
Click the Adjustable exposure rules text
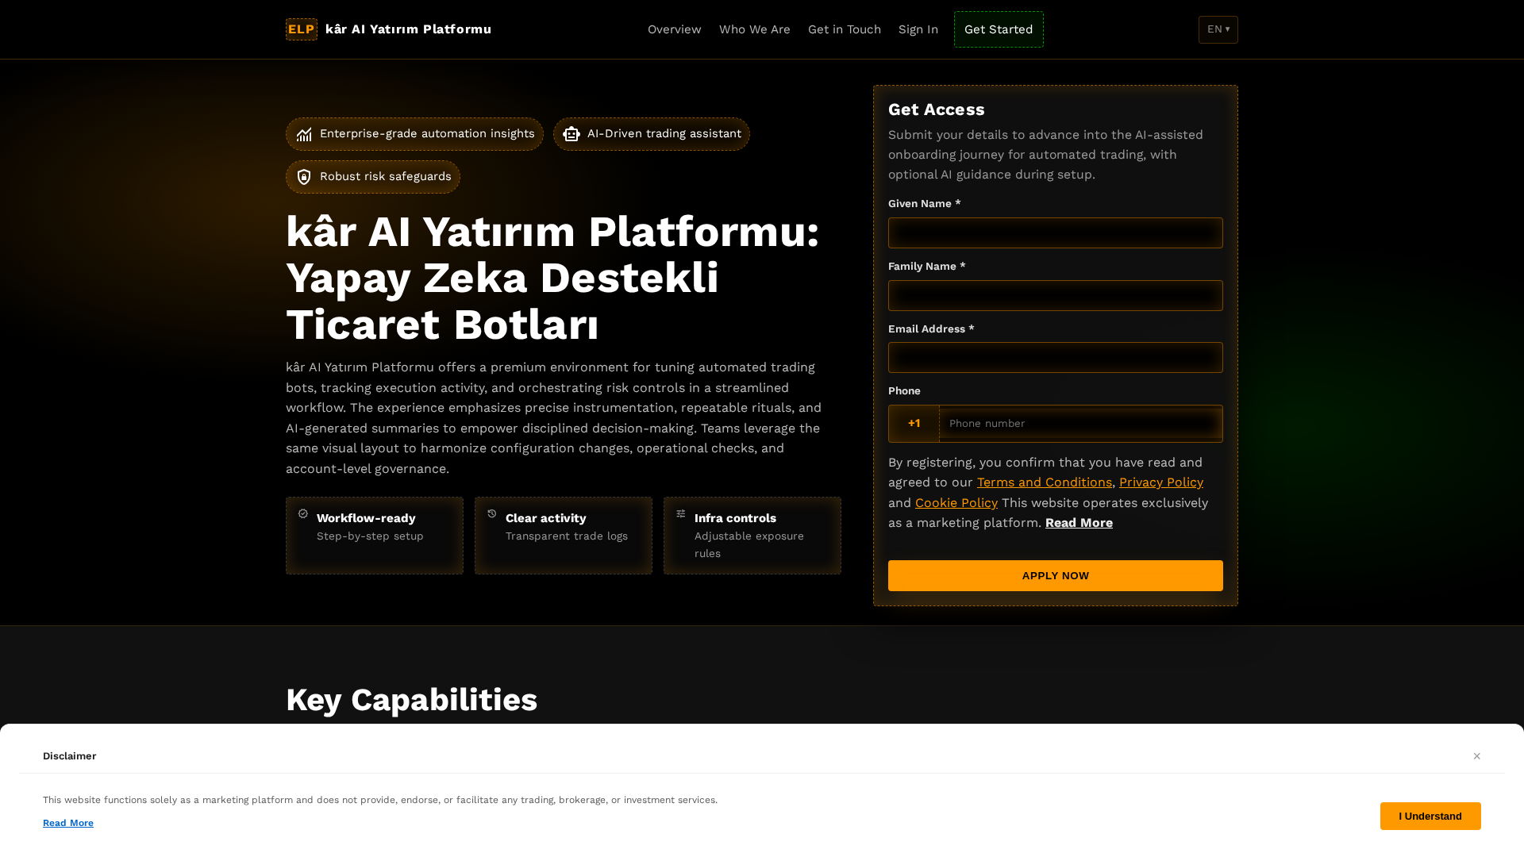[x=749, y=545]
